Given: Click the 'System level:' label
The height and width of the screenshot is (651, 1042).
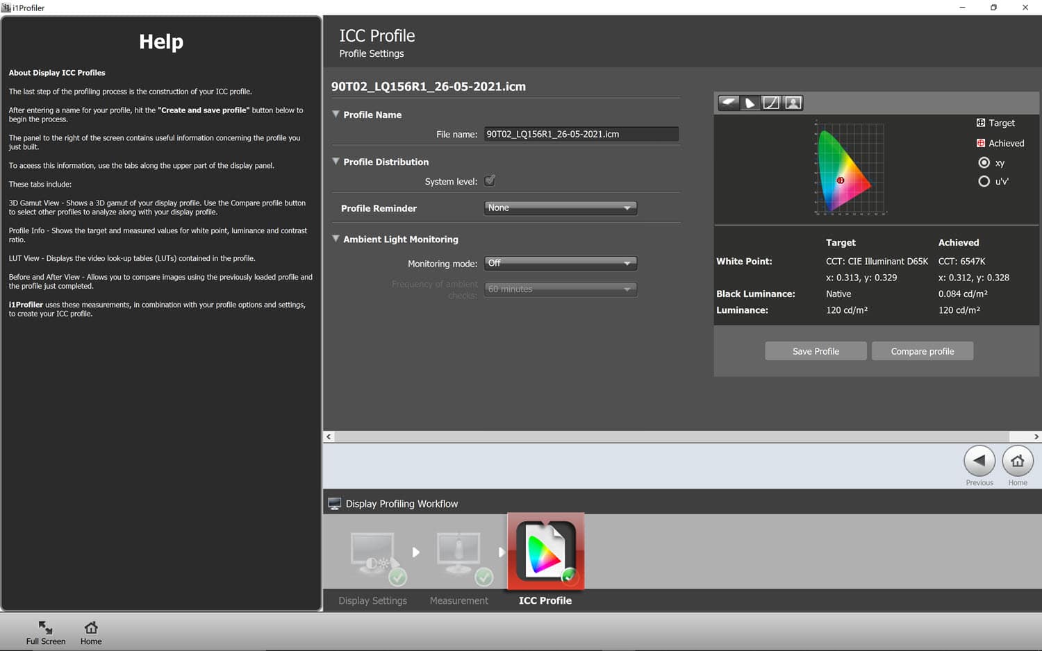Looking at the screenshot, I should 451,181.
